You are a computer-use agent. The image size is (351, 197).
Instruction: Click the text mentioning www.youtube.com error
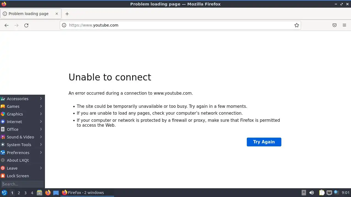[131, 93]
